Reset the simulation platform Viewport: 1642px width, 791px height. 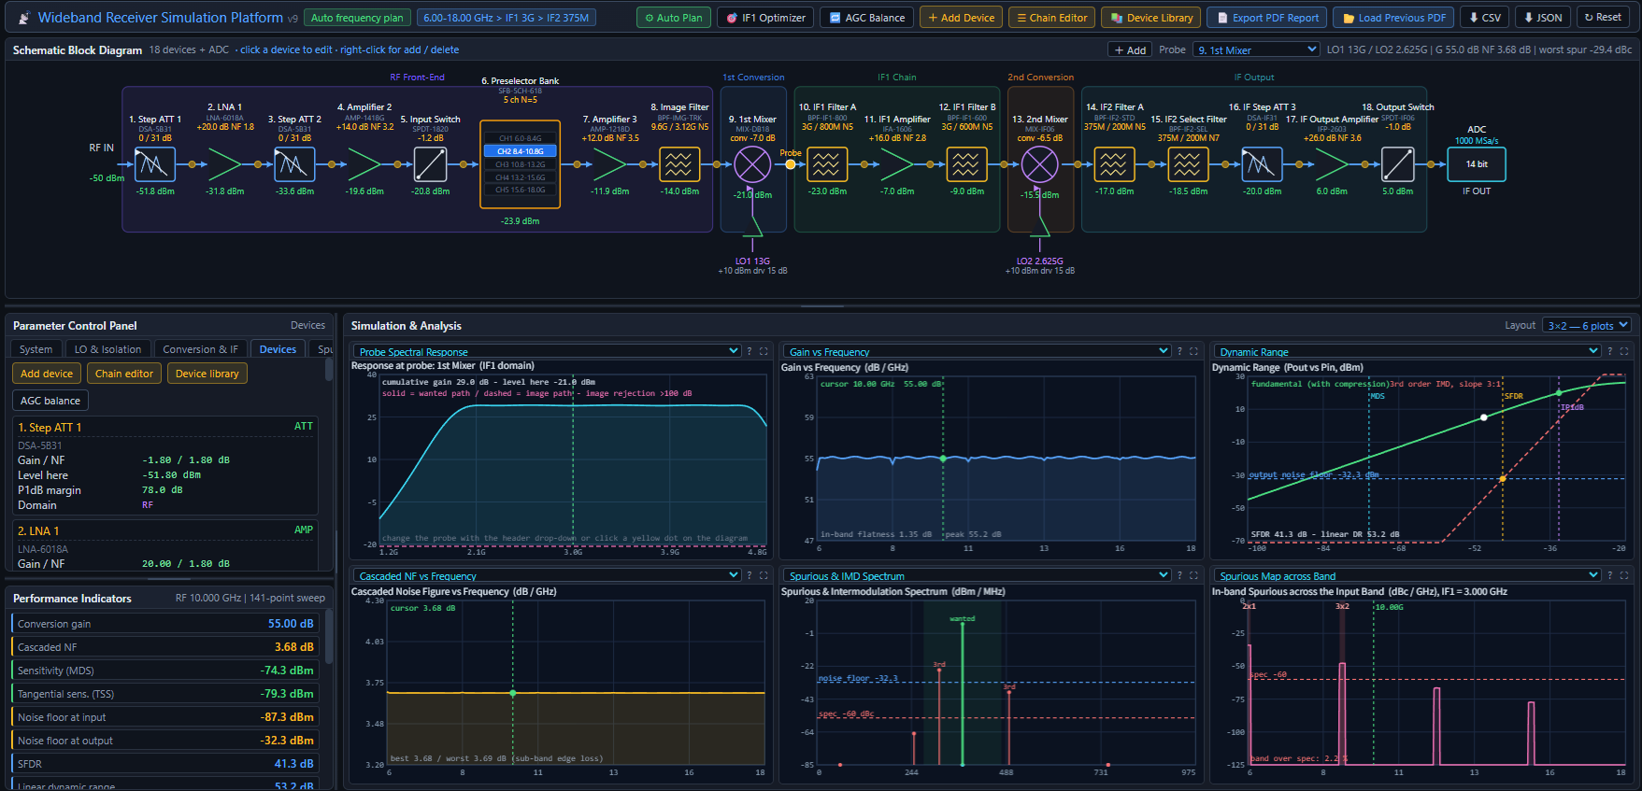(x=1603, y=18)
